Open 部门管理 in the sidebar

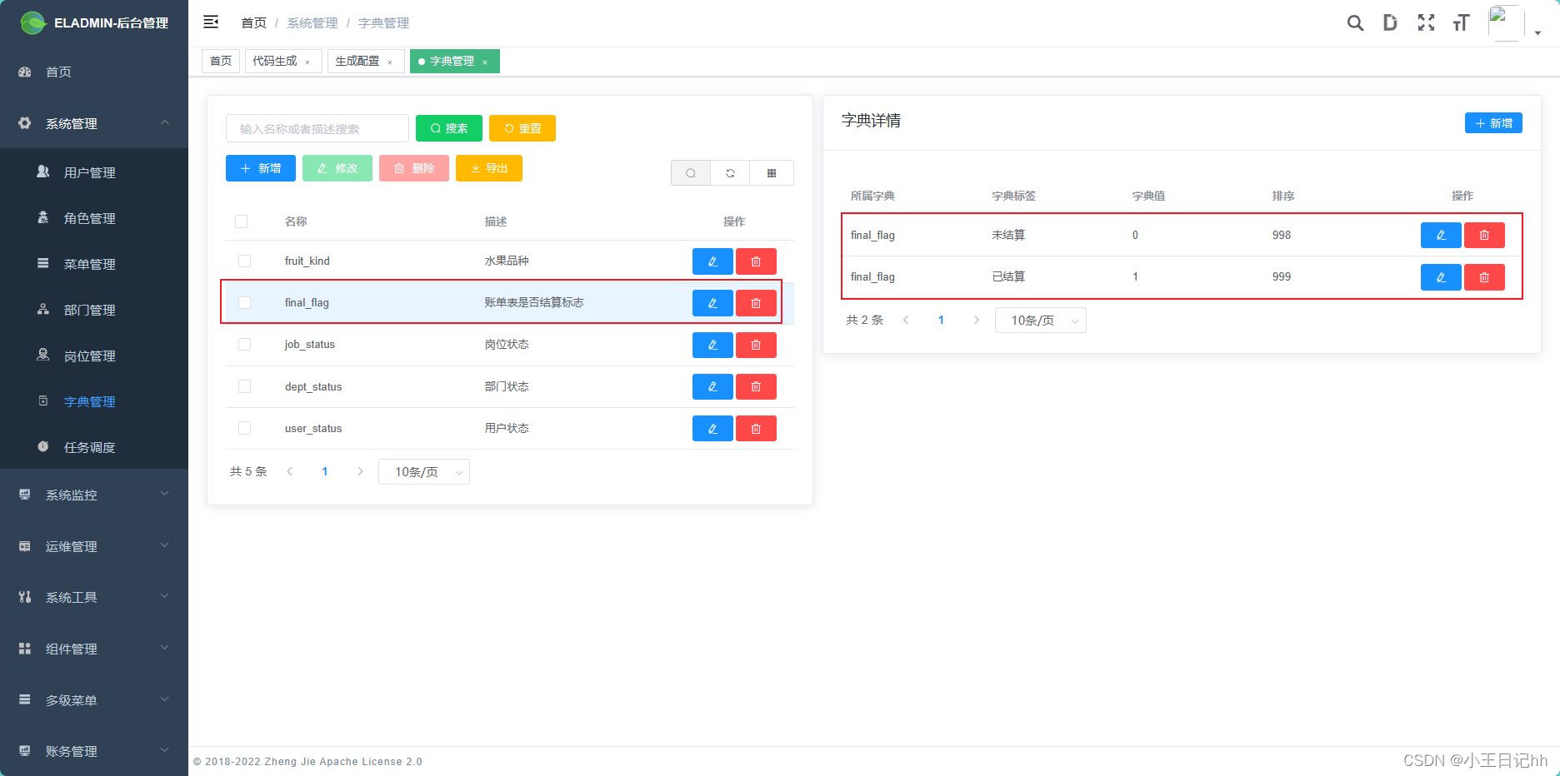click(94, 310)
